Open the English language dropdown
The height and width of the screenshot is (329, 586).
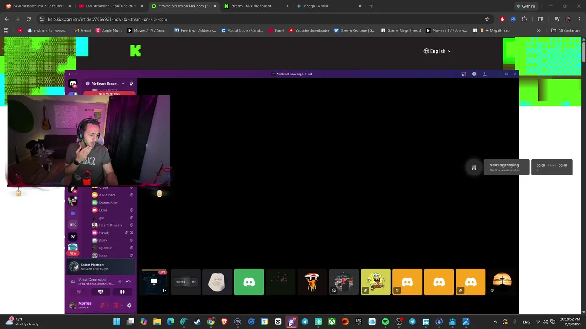[x=437, y=51]
